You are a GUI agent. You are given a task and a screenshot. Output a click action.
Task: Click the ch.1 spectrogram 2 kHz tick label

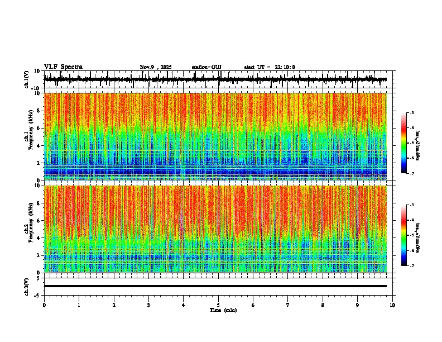tap(39, 163)
